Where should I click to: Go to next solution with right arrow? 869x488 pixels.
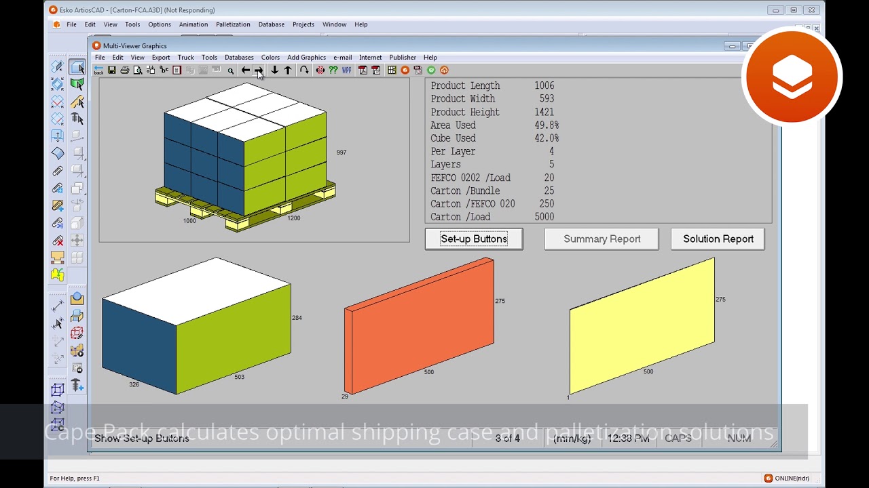[259, 70]
